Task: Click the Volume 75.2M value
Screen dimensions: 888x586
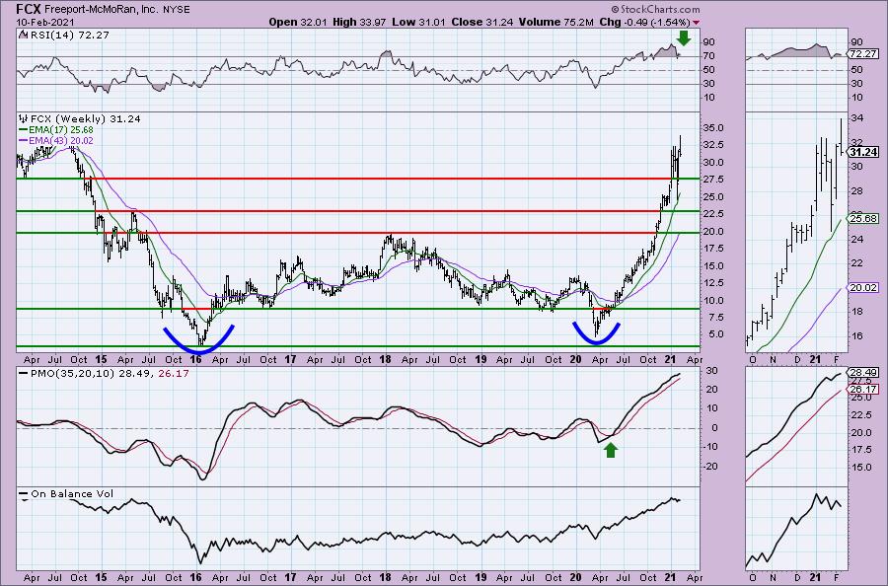Action: (x=555, y=22)
